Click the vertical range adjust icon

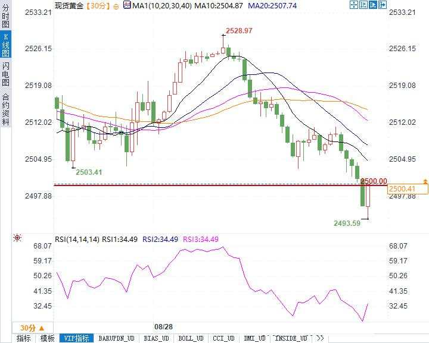point(363,5)
